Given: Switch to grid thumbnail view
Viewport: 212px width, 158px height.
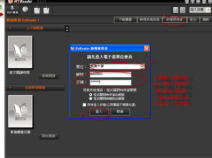Looking at the screenshot, I should tap(176, 10).
